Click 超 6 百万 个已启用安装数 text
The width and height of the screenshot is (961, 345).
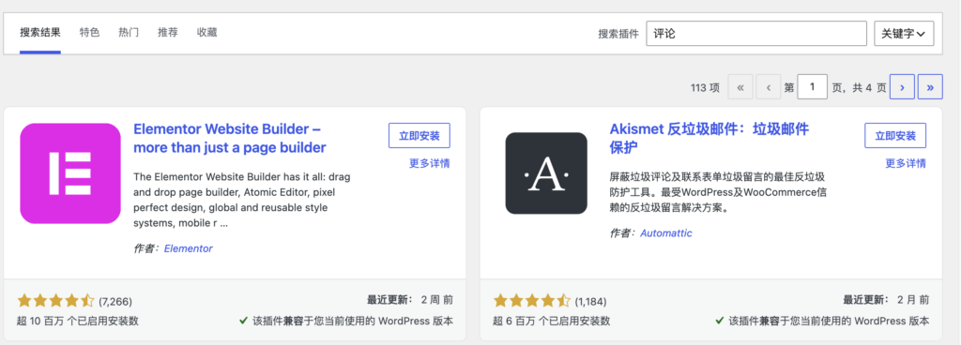coord(552,321)
